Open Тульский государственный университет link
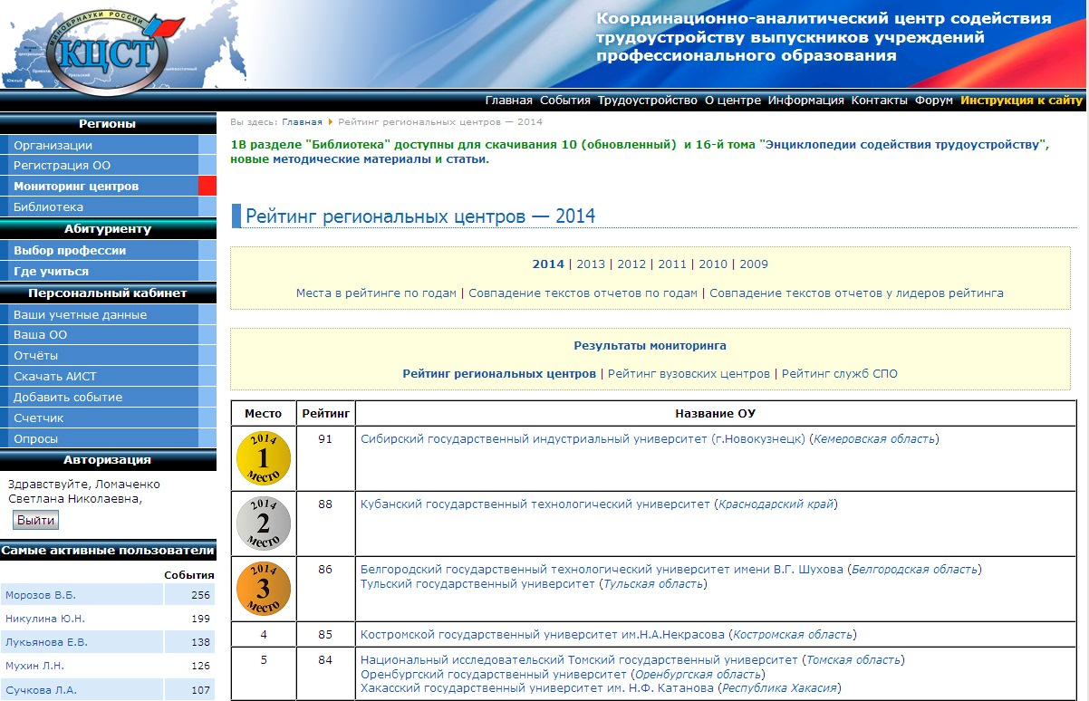1089x701 pixels. coord(478,584)
